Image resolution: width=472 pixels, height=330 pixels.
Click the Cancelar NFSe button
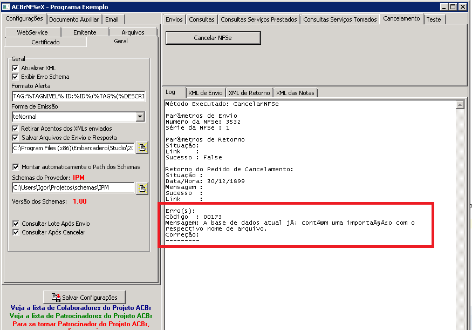(213, 38)
